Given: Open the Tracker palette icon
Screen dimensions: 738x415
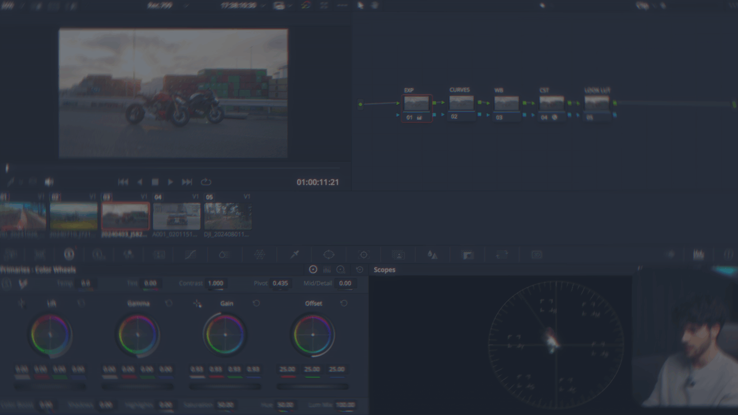Looking at the screenshot, I should pos(364,255).
